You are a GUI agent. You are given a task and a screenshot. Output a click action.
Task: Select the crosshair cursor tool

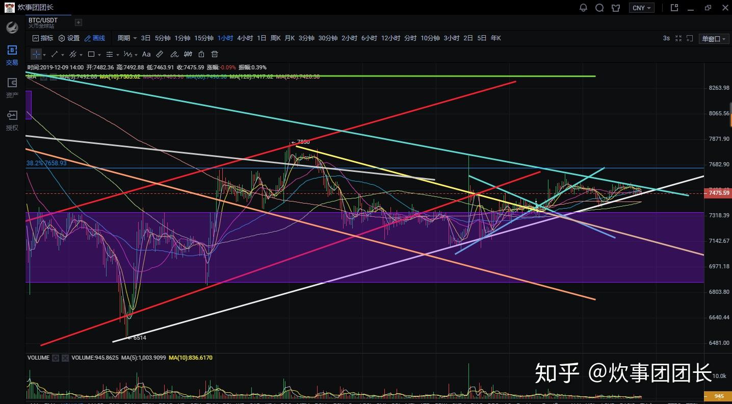36,54
